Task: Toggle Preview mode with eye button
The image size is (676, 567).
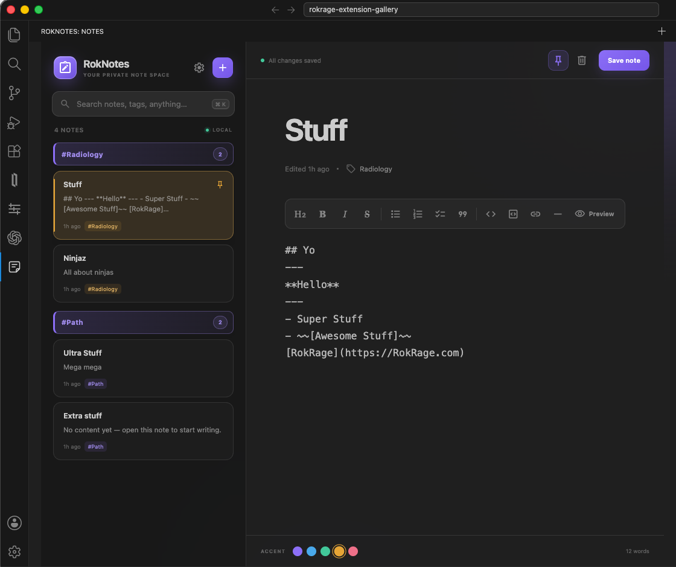Action: pyautogui.click(x=595, y=214)
